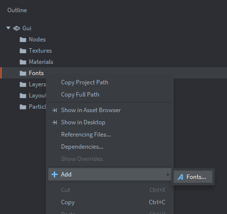The height and width of the screenshot is (214, 227).
Task: Click the Fonts folder icon in outline
Action: click(23, 73)
